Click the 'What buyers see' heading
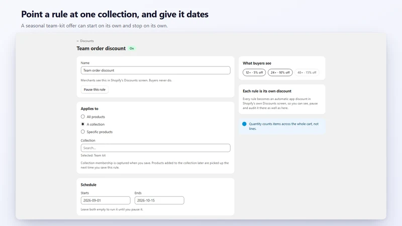This screenshot has width=402, height=226. pos(257,63)
